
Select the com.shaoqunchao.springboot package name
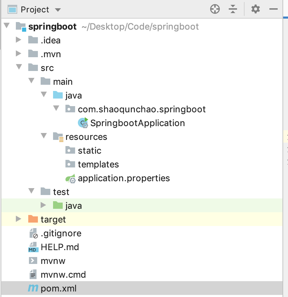coord(142,110)
